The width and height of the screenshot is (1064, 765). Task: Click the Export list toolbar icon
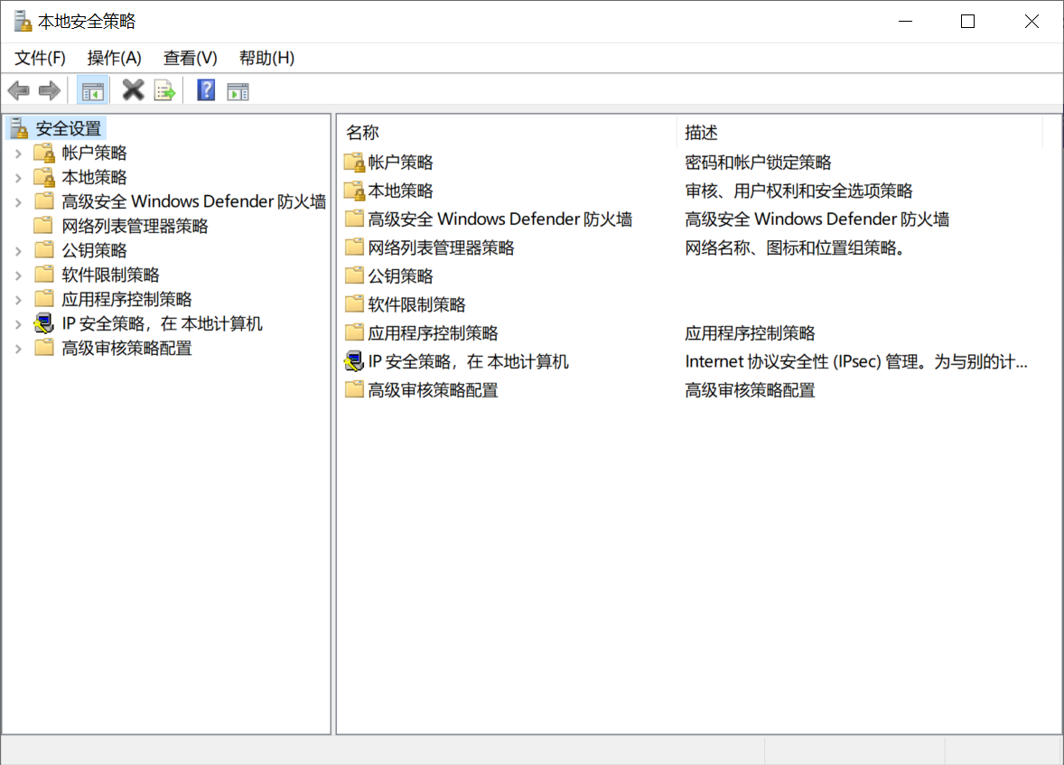click(165, 90)
